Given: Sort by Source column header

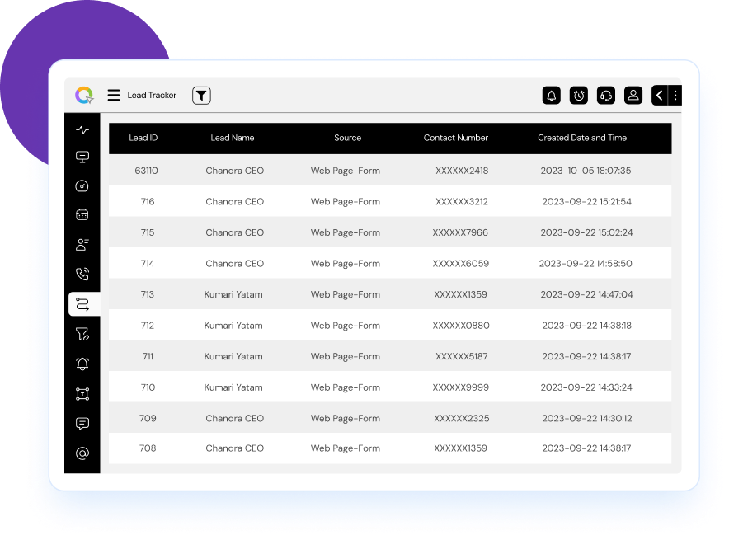Looking at the screenshot, I should (x=348, y=138).
